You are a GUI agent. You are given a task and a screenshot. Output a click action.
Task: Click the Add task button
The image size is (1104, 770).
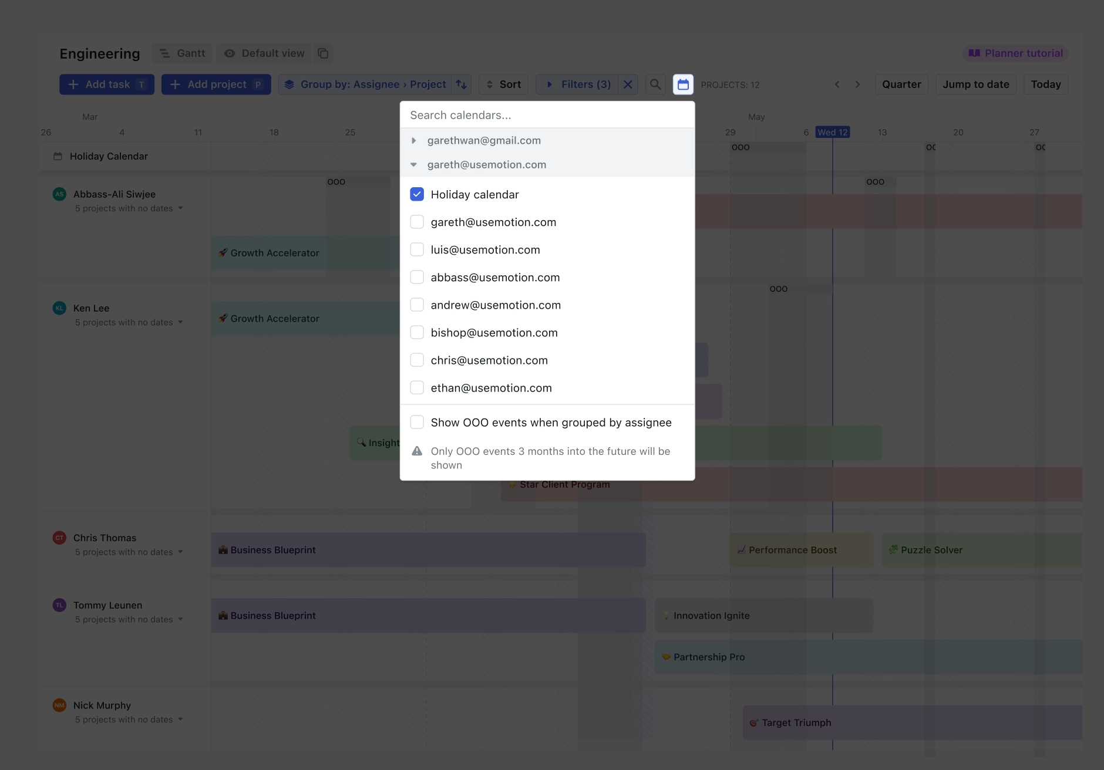tap(107, 85)
